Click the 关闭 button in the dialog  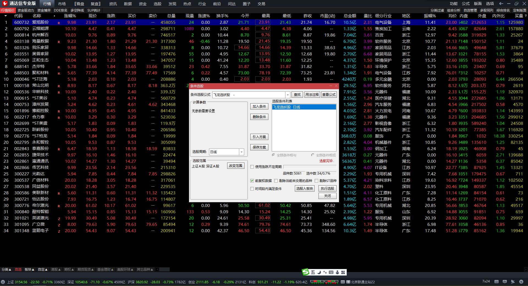[x=327, y=196]
